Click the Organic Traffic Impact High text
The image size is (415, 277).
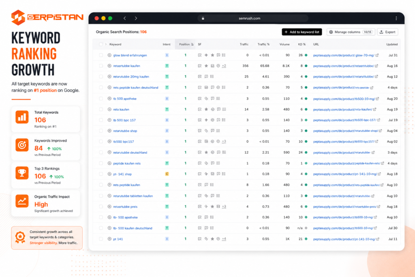point(41,204)
